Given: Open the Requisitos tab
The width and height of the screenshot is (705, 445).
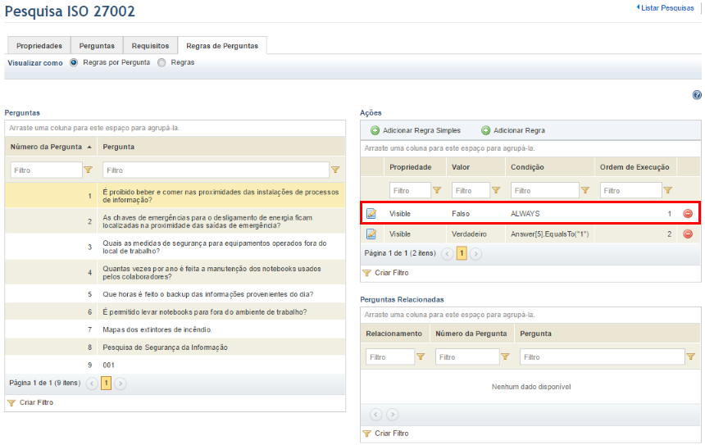Looking at the screenshot, I should click(150, 46).
